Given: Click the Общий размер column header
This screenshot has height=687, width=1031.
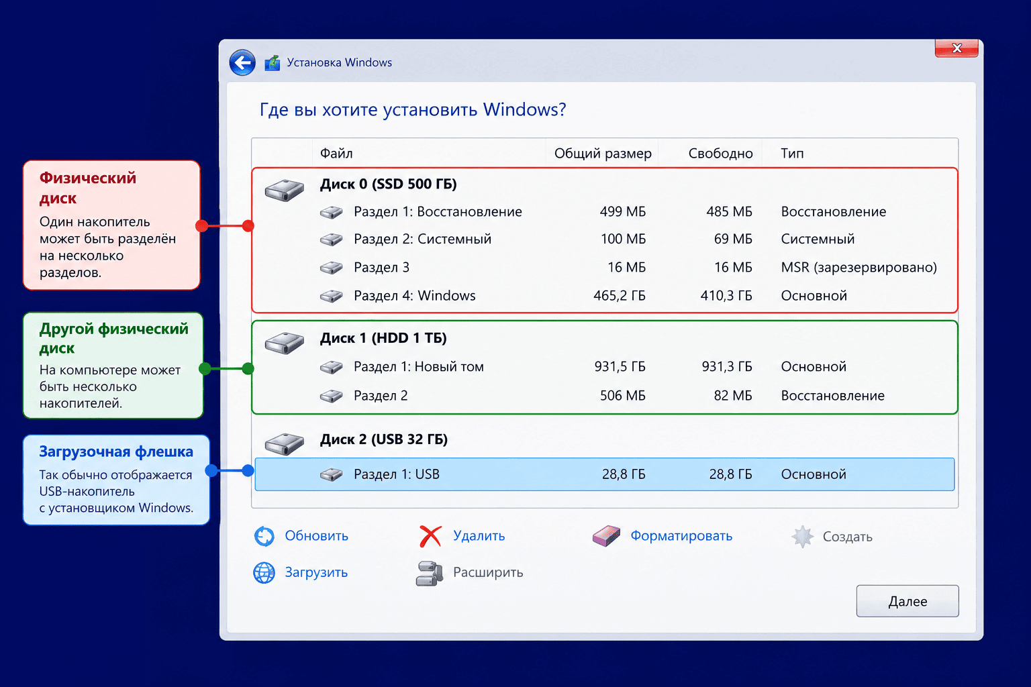Looking at the screenshot, I should (x=603, y=154).
